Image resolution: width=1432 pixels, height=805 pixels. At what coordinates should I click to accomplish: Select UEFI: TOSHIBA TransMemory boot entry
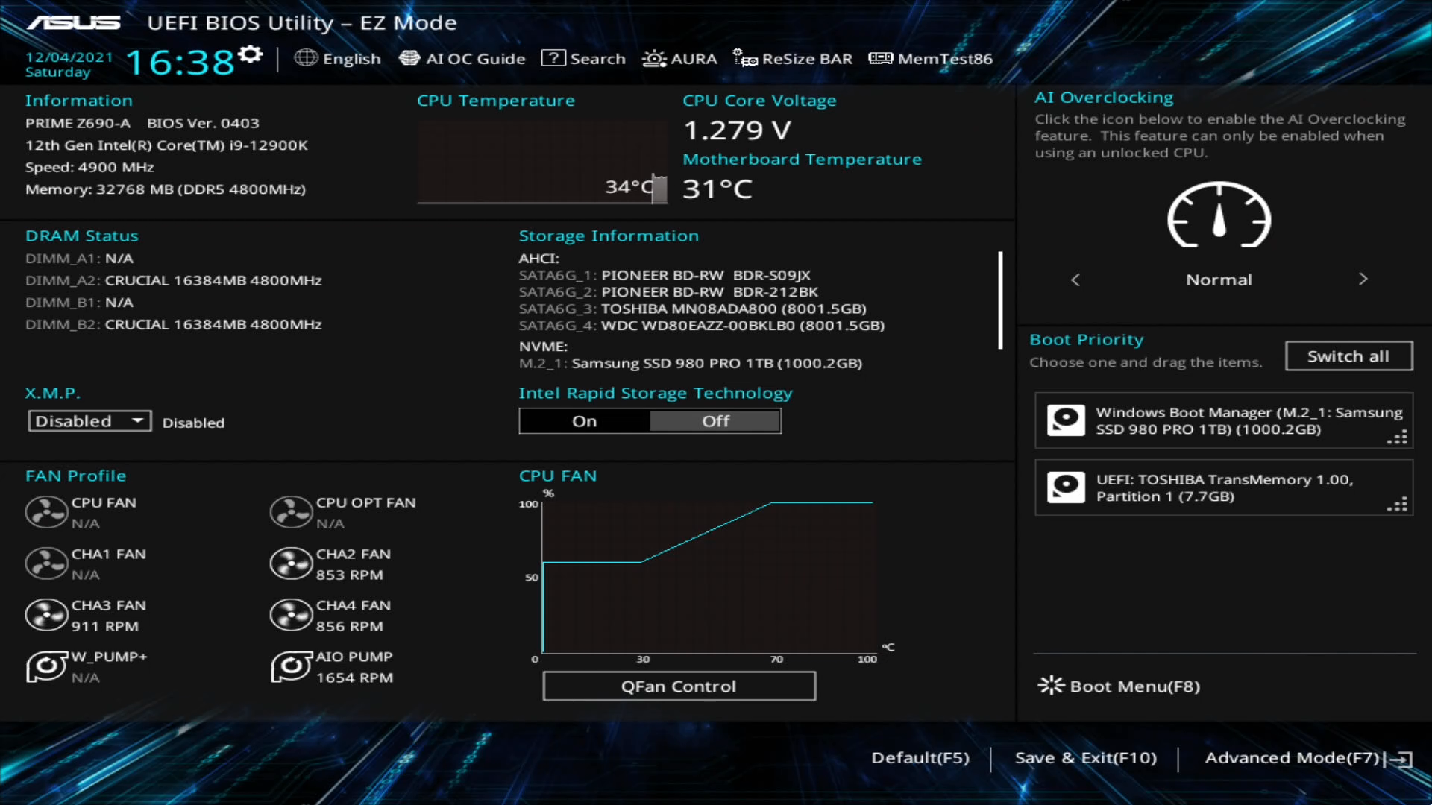point(1223,487)
